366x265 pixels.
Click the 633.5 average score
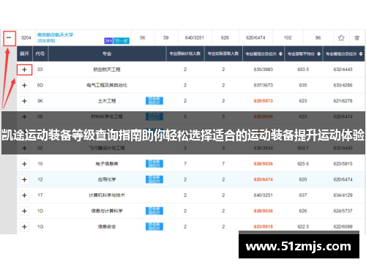[303, 70]
